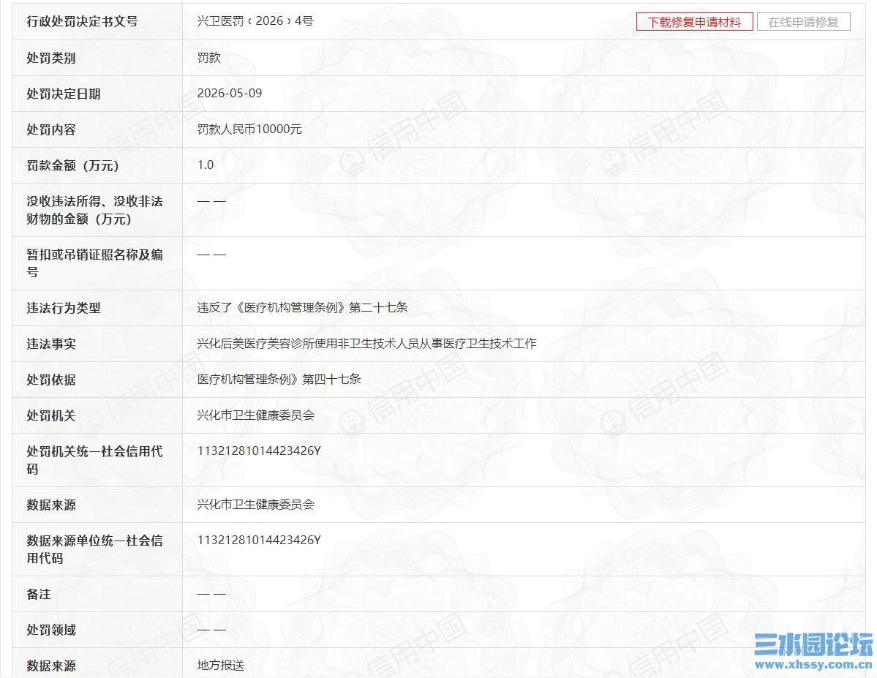Image resolution: width=877 pixels, height=678 pixels.
Task: Select the text 医疗机构管理条例》第四十七条
Action: point(279,379)
